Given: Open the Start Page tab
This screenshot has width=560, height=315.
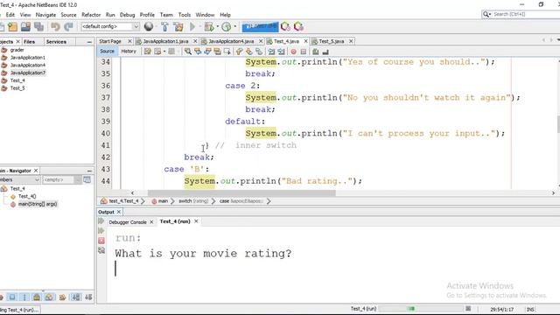Looking at the screenshot, I should coord(110,41).
